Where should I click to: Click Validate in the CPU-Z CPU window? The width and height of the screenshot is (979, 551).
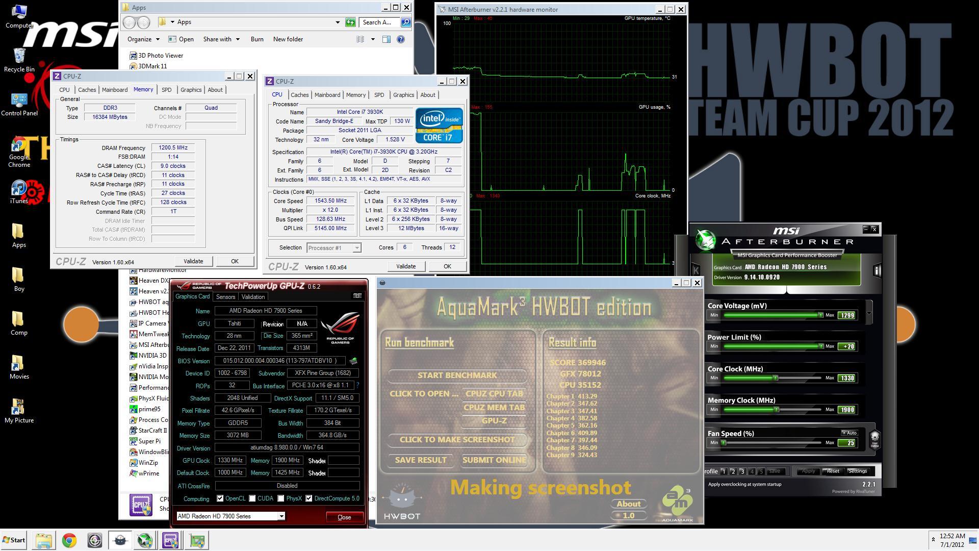[406, 266]
